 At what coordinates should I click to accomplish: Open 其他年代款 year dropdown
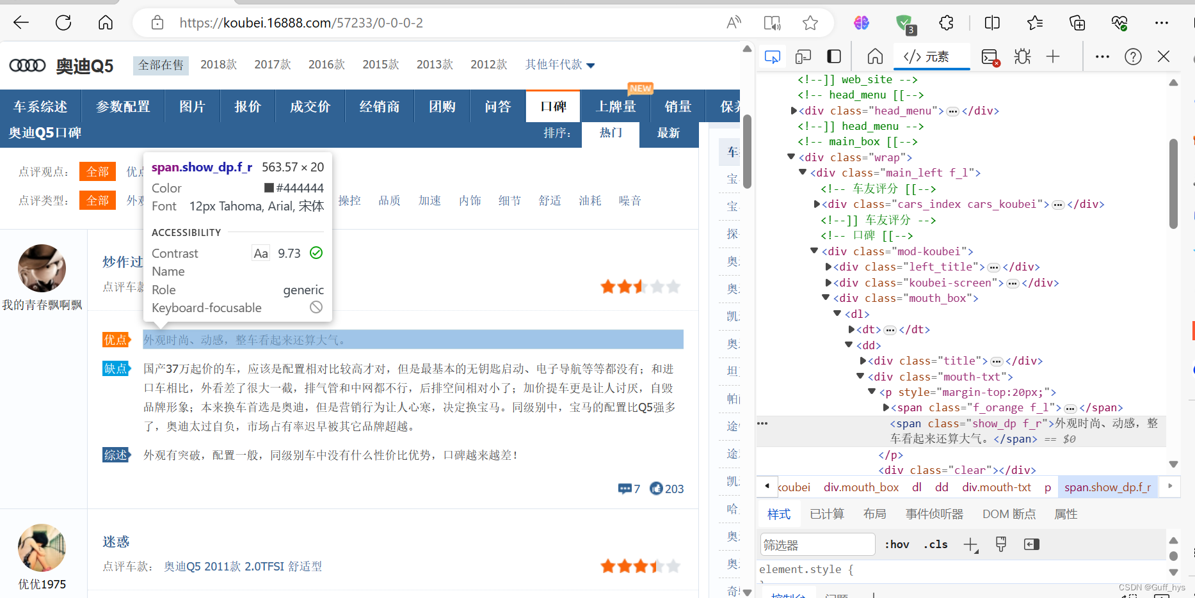pyautogui.click(x=560, y=65)
